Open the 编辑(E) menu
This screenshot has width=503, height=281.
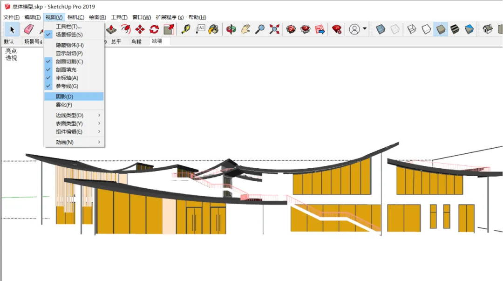(x=33, y=17)
